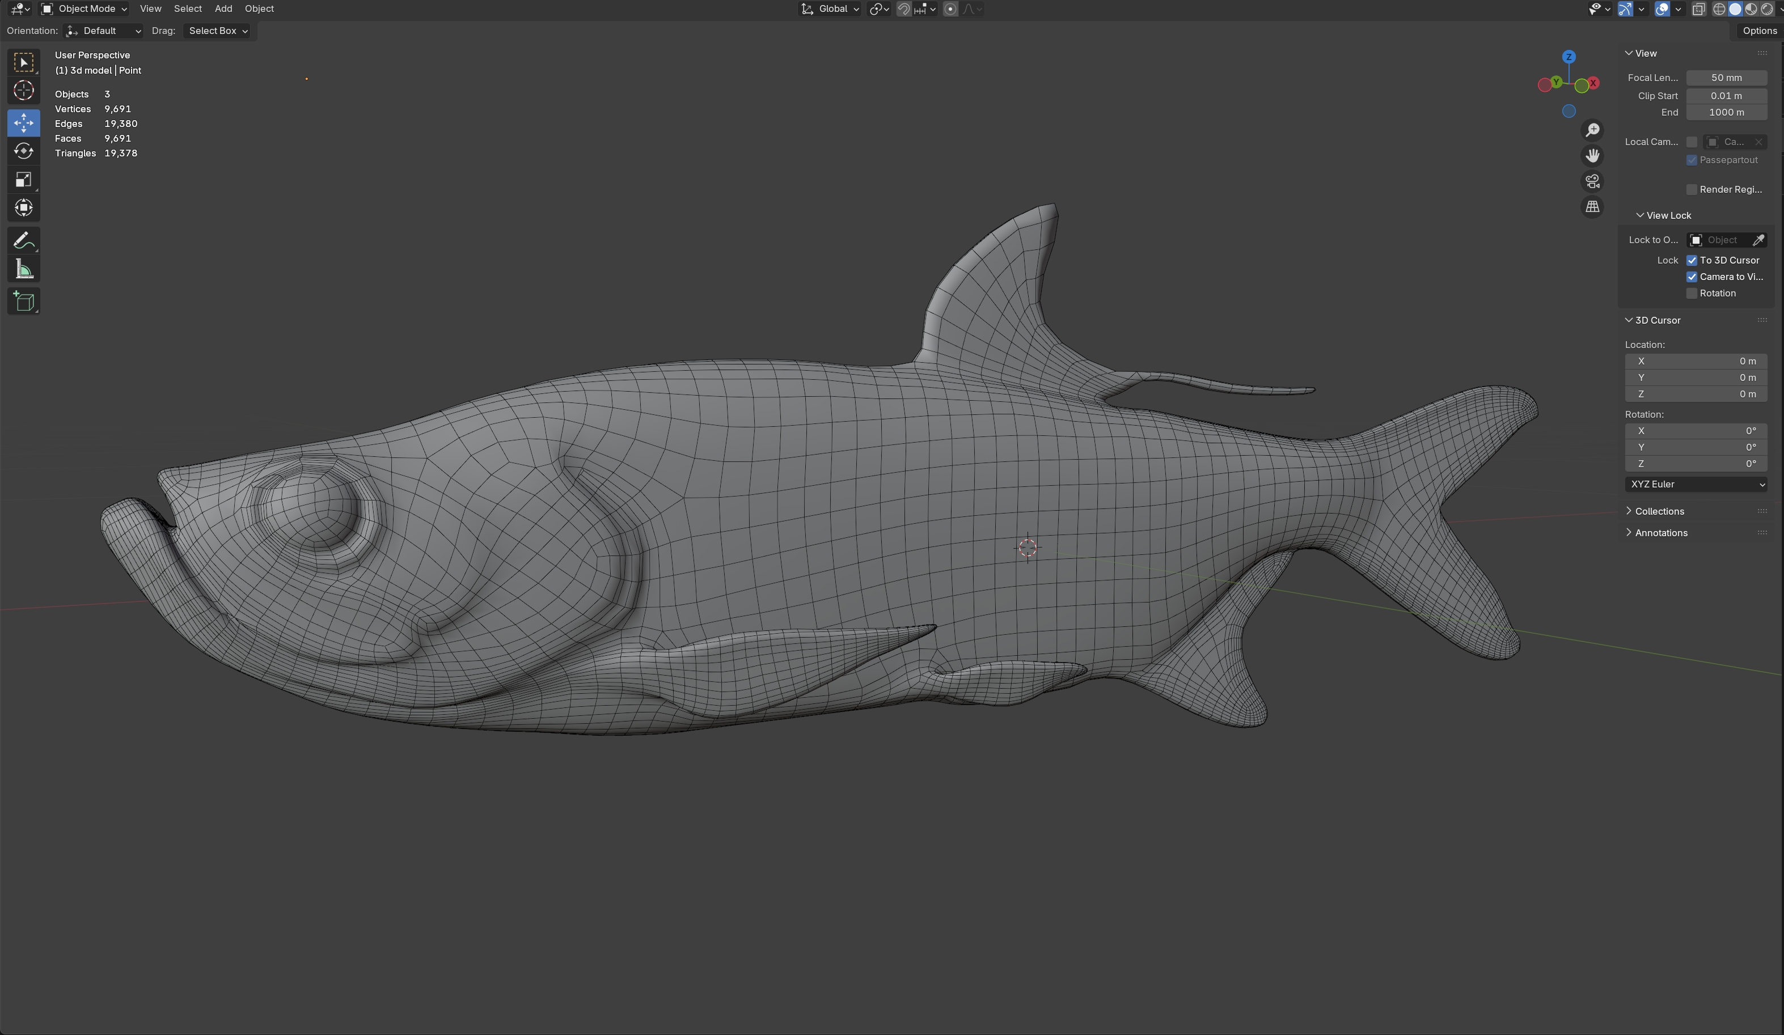Click the pan view hand icon

[x=1592, y=156]
